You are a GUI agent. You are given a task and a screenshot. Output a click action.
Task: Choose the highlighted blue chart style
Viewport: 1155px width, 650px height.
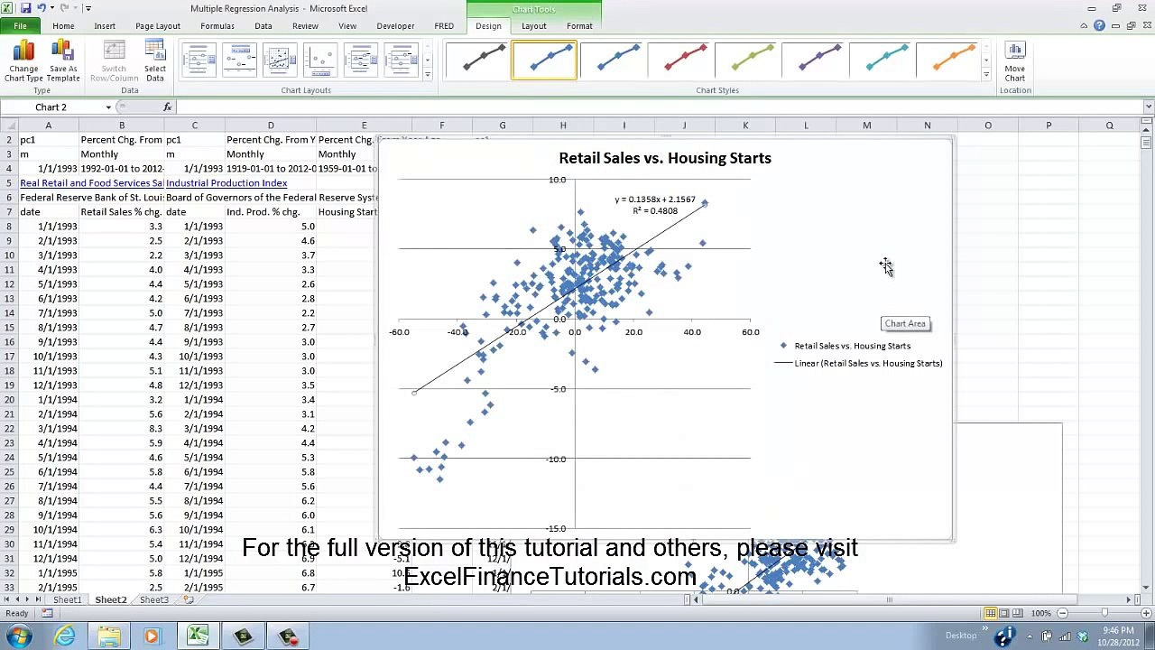pos(544,60)
